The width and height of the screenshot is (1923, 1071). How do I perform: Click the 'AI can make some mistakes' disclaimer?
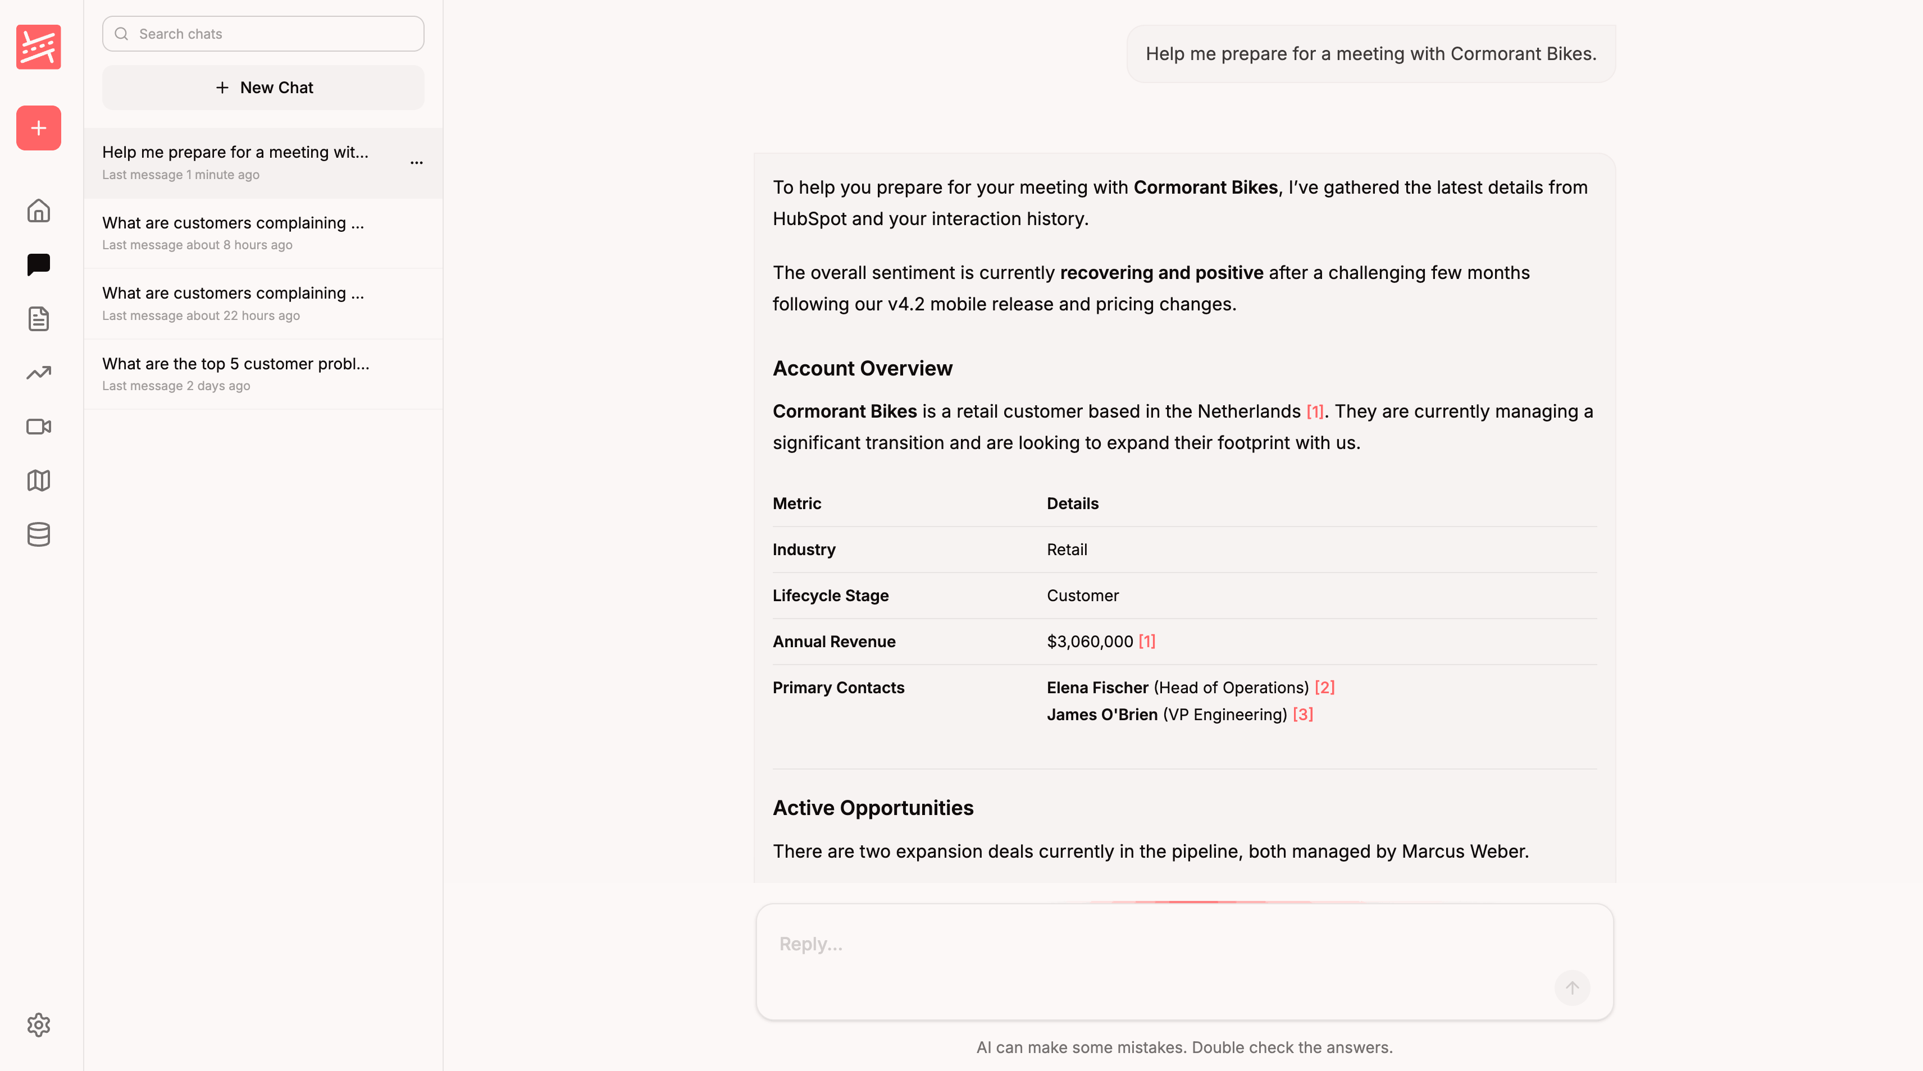coord(1184,1047)
